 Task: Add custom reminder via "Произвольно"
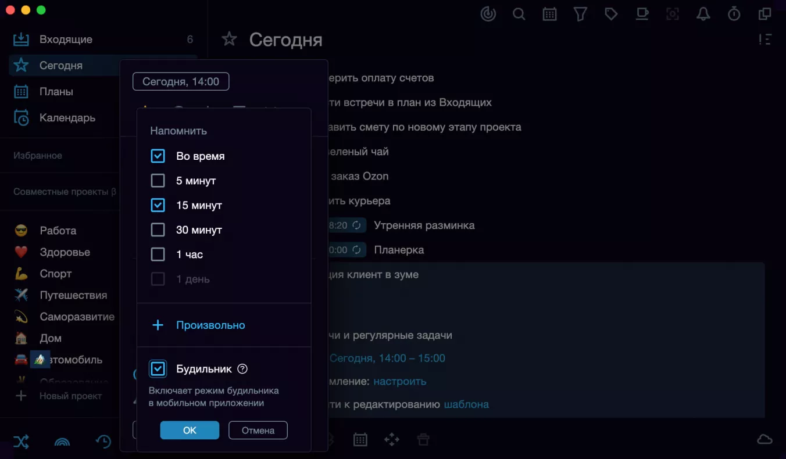click(198, 325)
